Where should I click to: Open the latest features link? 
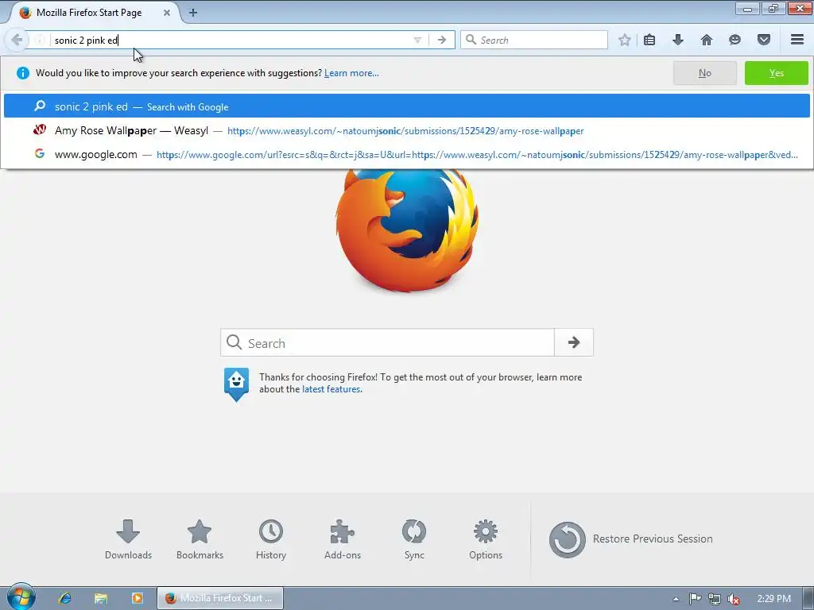(x=331, y=389)
